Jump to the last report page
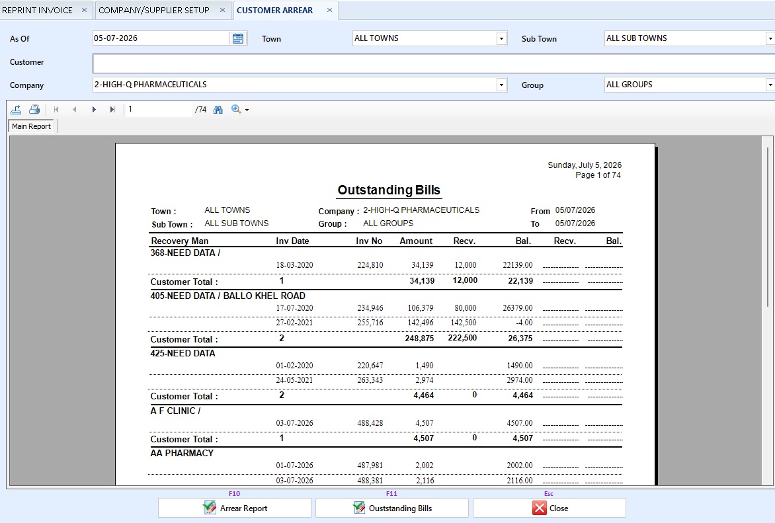Screen dimensions: 775x523 112,109
